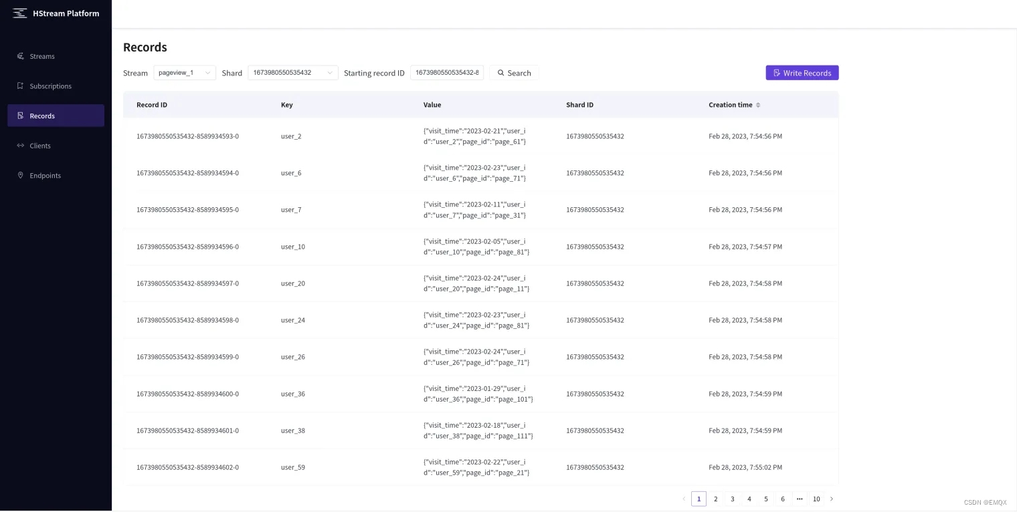Click the Starting record ID input field

447,72
